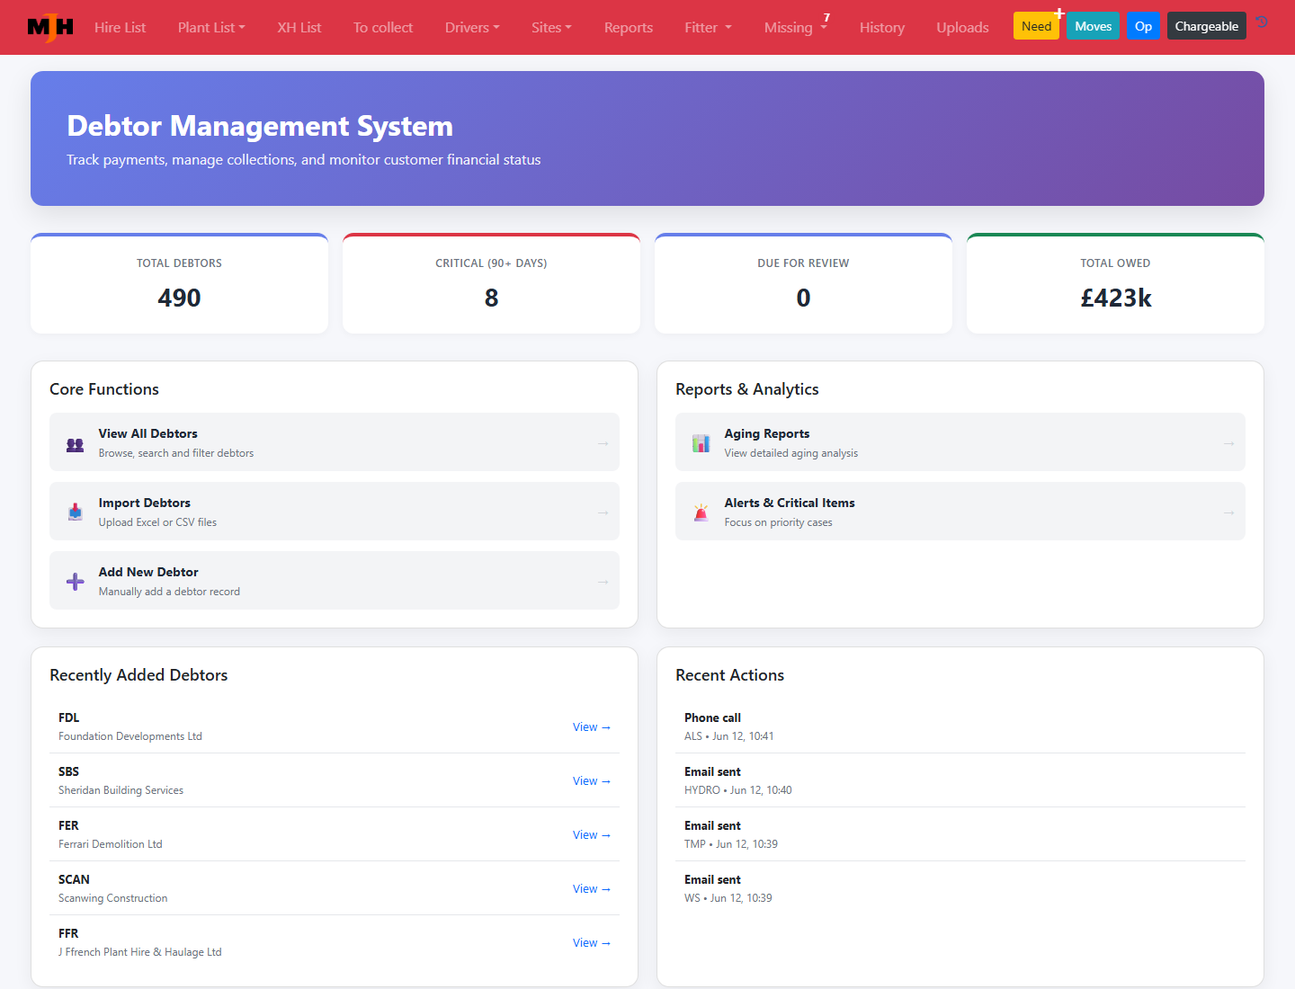Click the Chargeable button

(1206, 26)
